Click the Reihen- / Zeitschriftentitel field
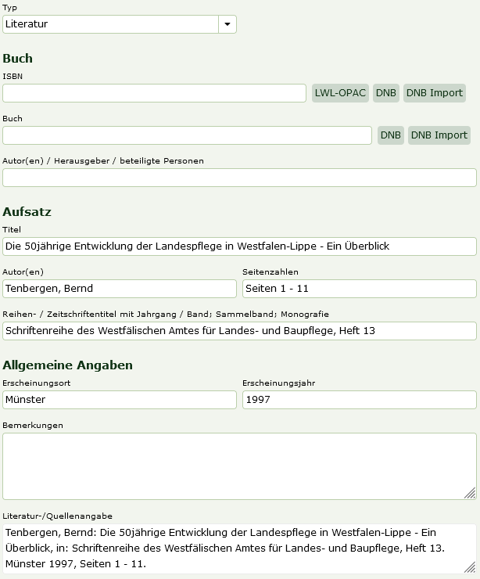480x579 pixels. click(239, 331)
